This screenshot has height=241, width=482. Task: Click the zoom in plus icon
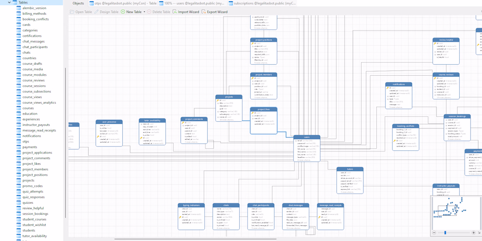[x=474, y=233]
